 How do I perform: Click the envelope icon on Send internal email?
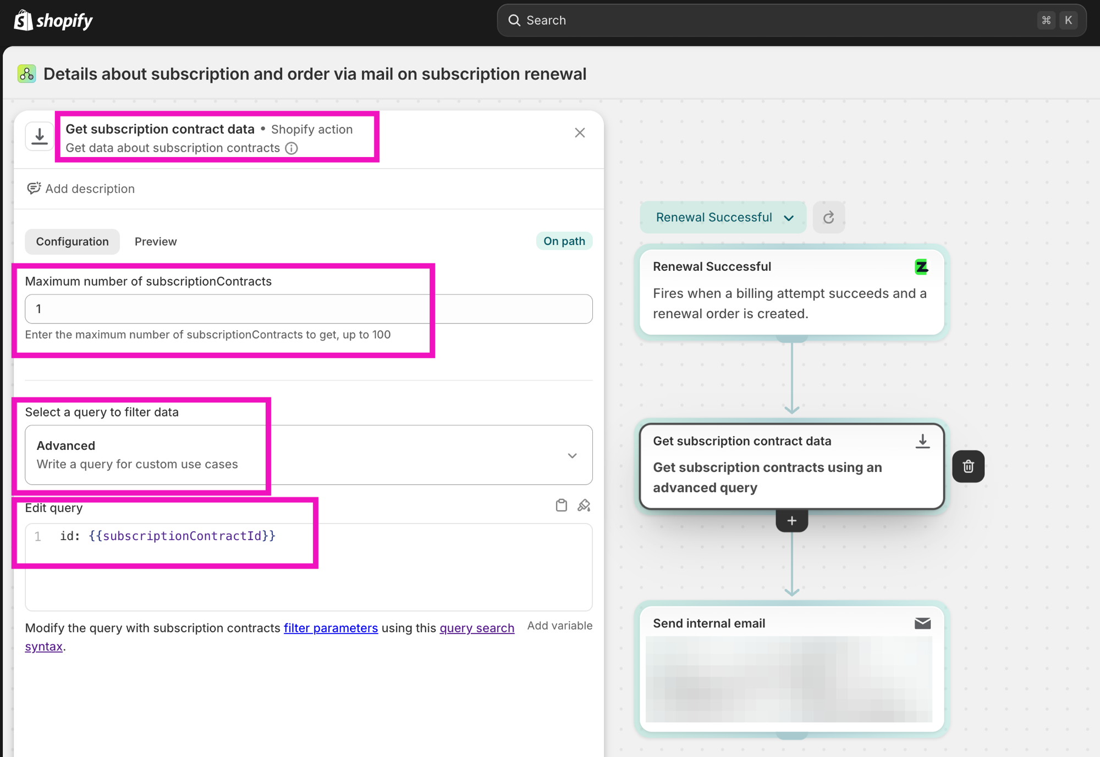click(922, 624)
